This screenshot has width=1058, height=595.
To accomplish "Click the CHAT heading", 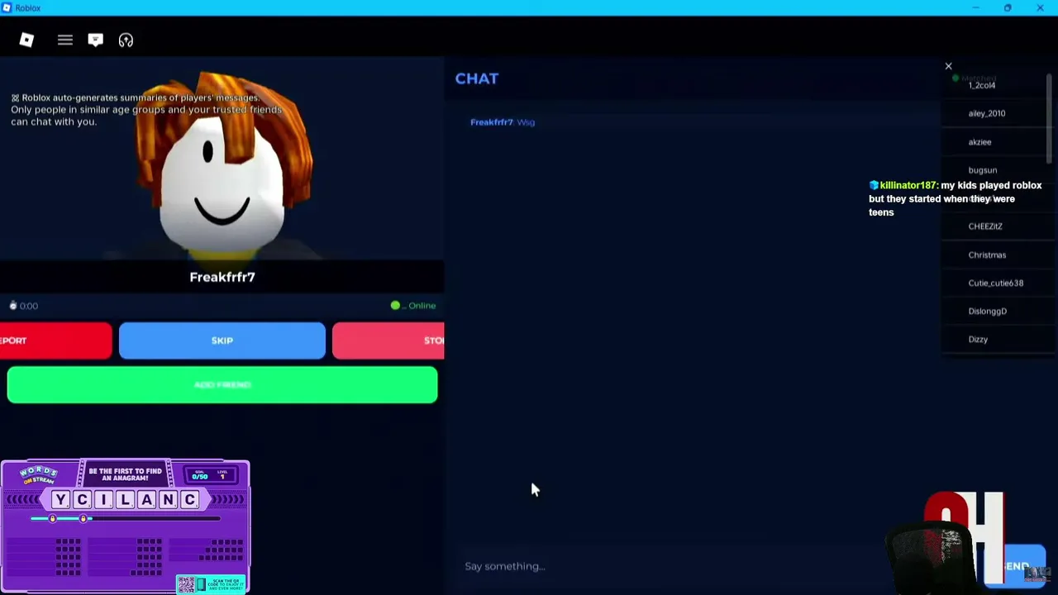I will (x=477, y=79).
